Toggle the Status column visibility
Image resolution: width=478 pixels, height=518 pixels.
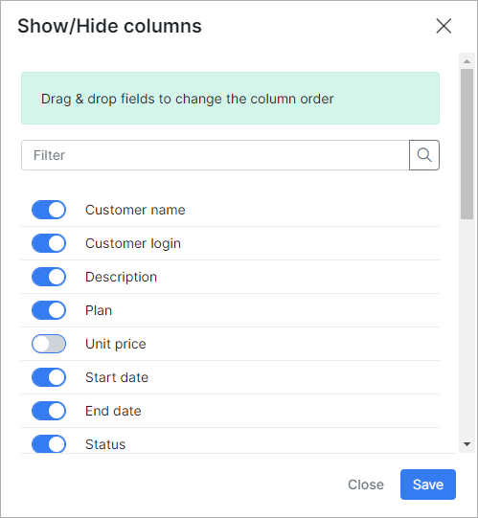click(x=49, y=444)
